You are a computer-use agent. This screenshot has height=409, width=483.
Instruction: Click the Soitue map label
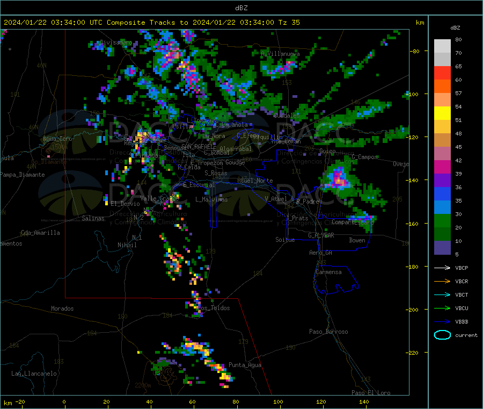coord(285,239)
